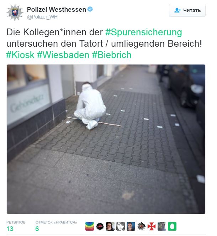View the 13 retweets list
Viewport: 217px width, 236px height.
pyautogui.click(x=16, y=226)
